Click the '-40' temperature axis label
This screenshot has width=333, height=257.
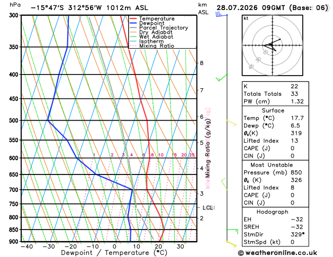pyautogui.click(x=27, y=246)
